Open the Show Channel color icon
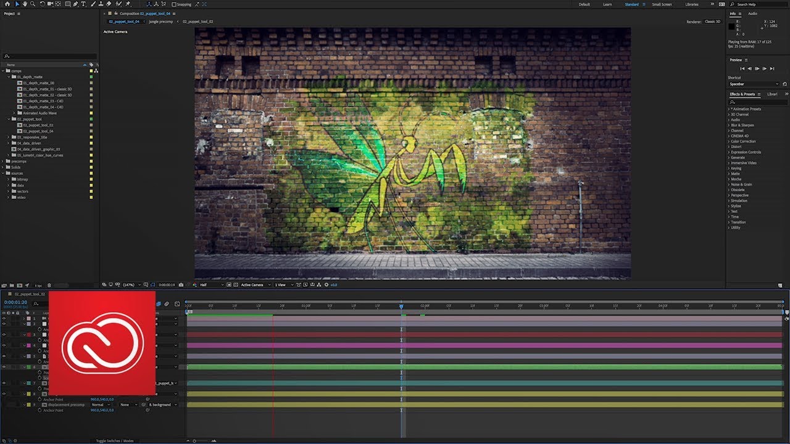The height and width of the screenshot is (444, 790). click(194, 285)
